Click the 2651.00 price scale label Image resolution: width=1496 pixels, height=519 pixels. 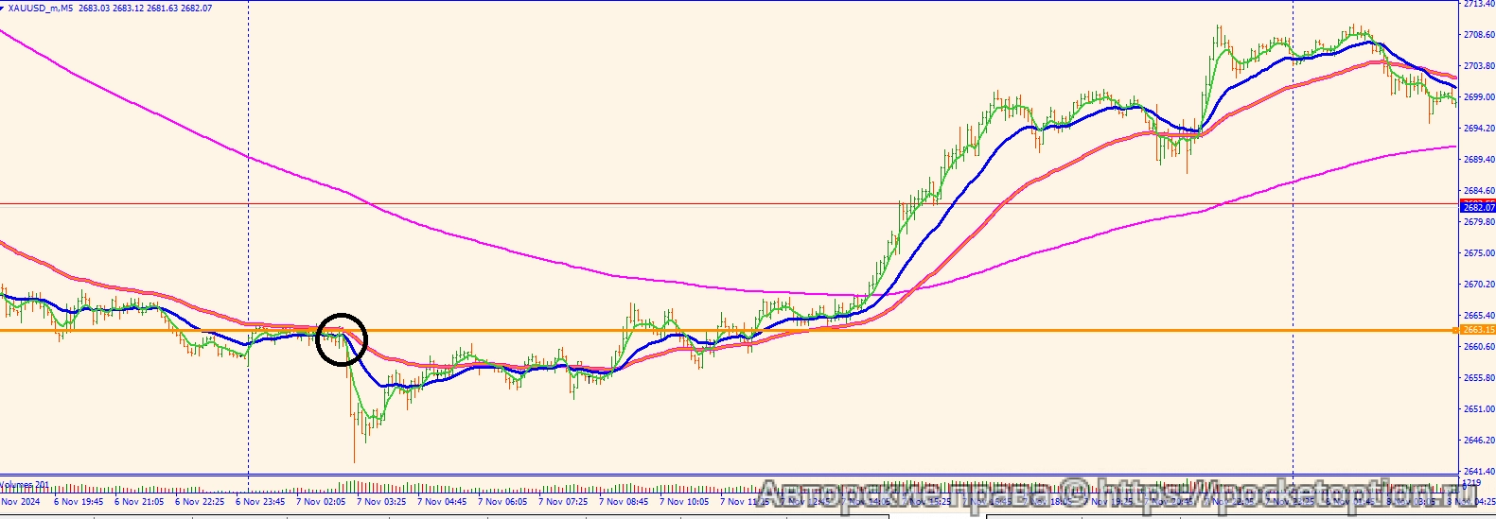(x=1479, y=409)
